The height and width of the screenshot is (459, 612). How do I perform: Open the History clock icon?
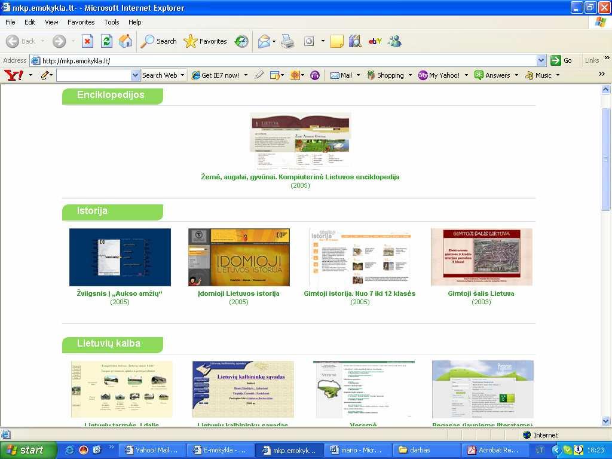tap(241, 41)
